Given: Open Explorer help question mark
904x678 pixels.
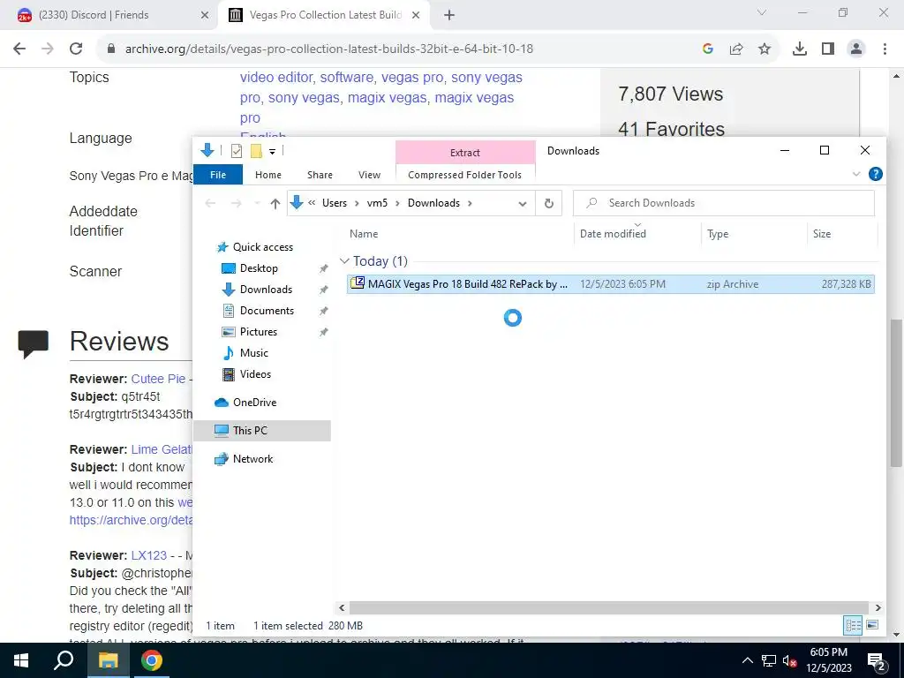Looking at the screenshot, I should pyautogui.click(x=875, y=174).
